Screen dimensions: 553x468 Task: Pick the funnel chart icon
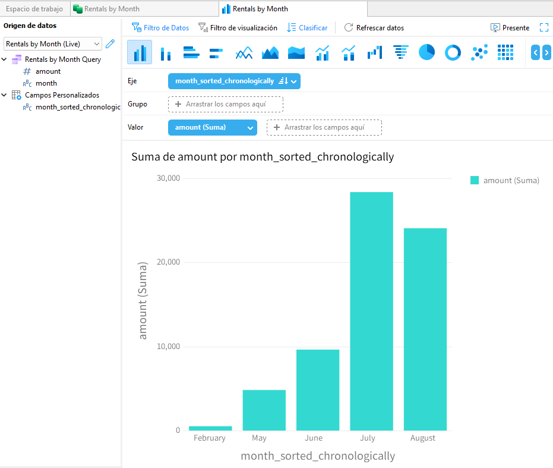coord(401,52)
